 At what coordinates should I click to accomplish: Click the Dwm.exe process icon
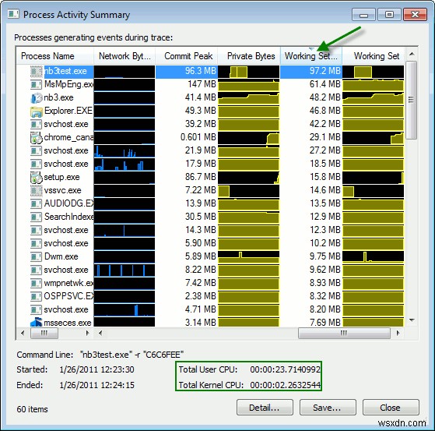(x=36, y=256)
